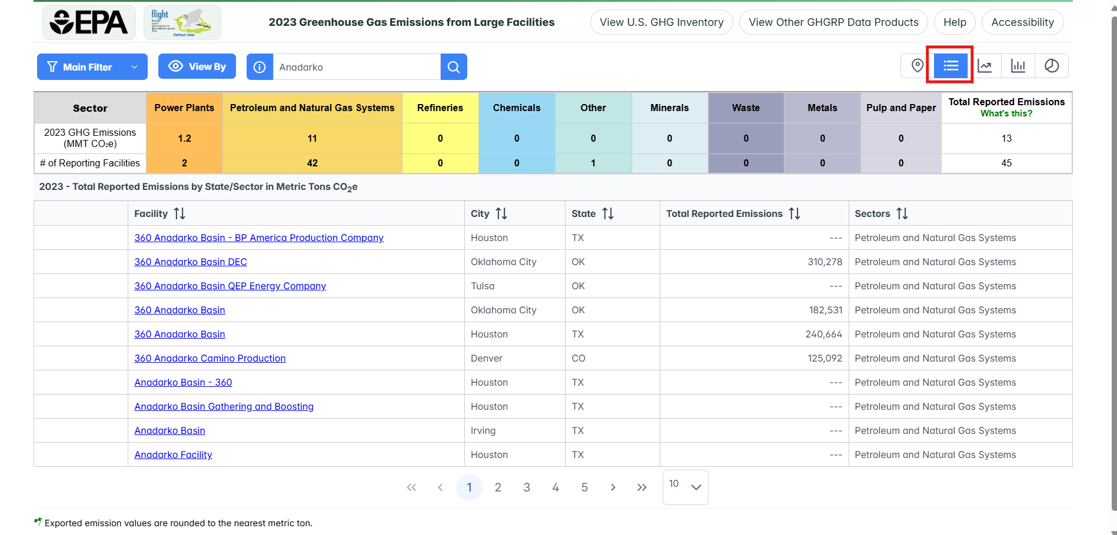Click View U.S. GHG Inventory button
The width and height of the screenshot is (1117, 535).
661,22
